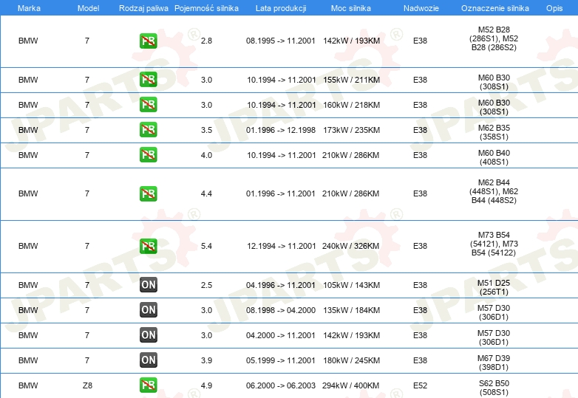Click the 160kW / 218KM power cell
The height and width of the screenshot is (398, 578).
[x=351, y=105]
